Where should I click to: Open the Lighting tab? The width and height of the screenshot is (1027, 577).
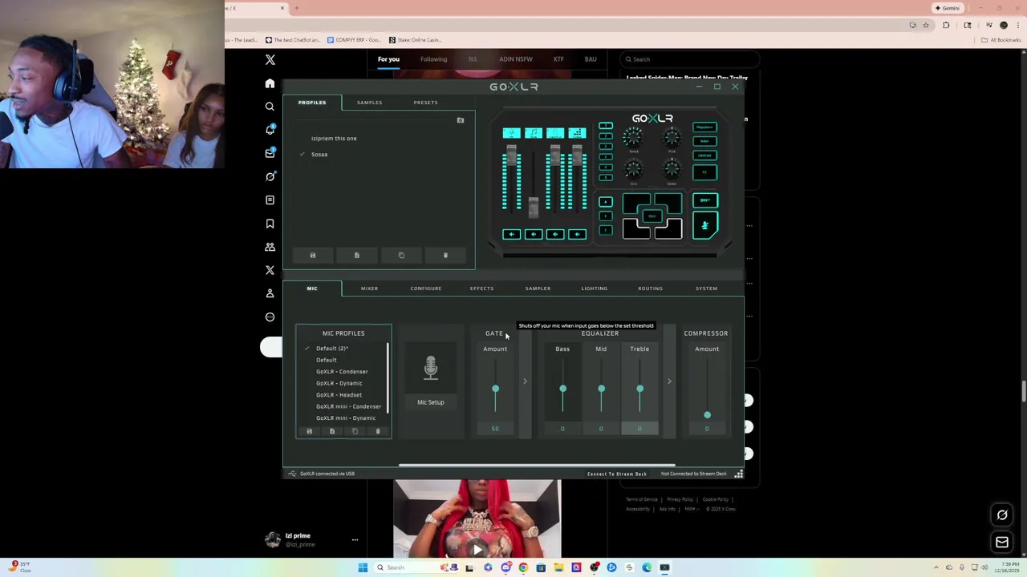[x=595, y=288]
